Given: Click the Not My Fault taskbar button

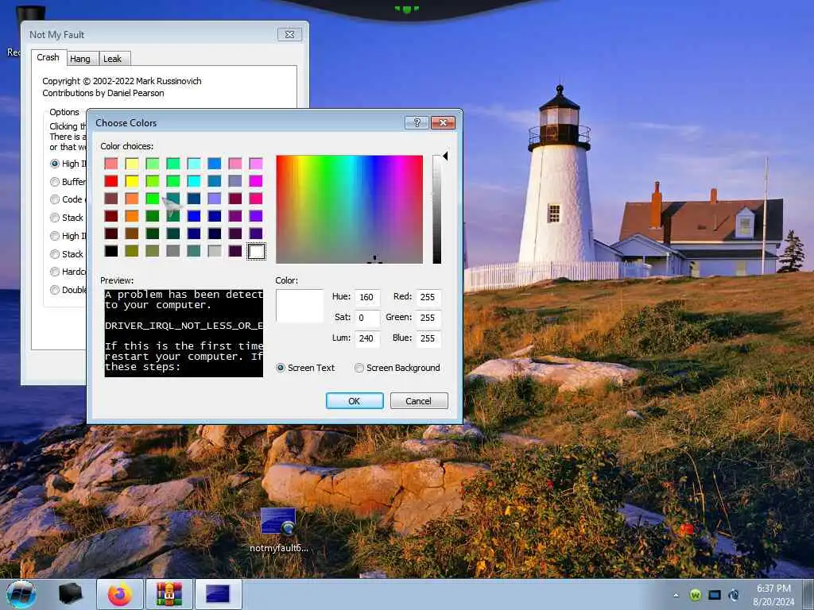Looking at the screenshot, I should pos(218,594).
